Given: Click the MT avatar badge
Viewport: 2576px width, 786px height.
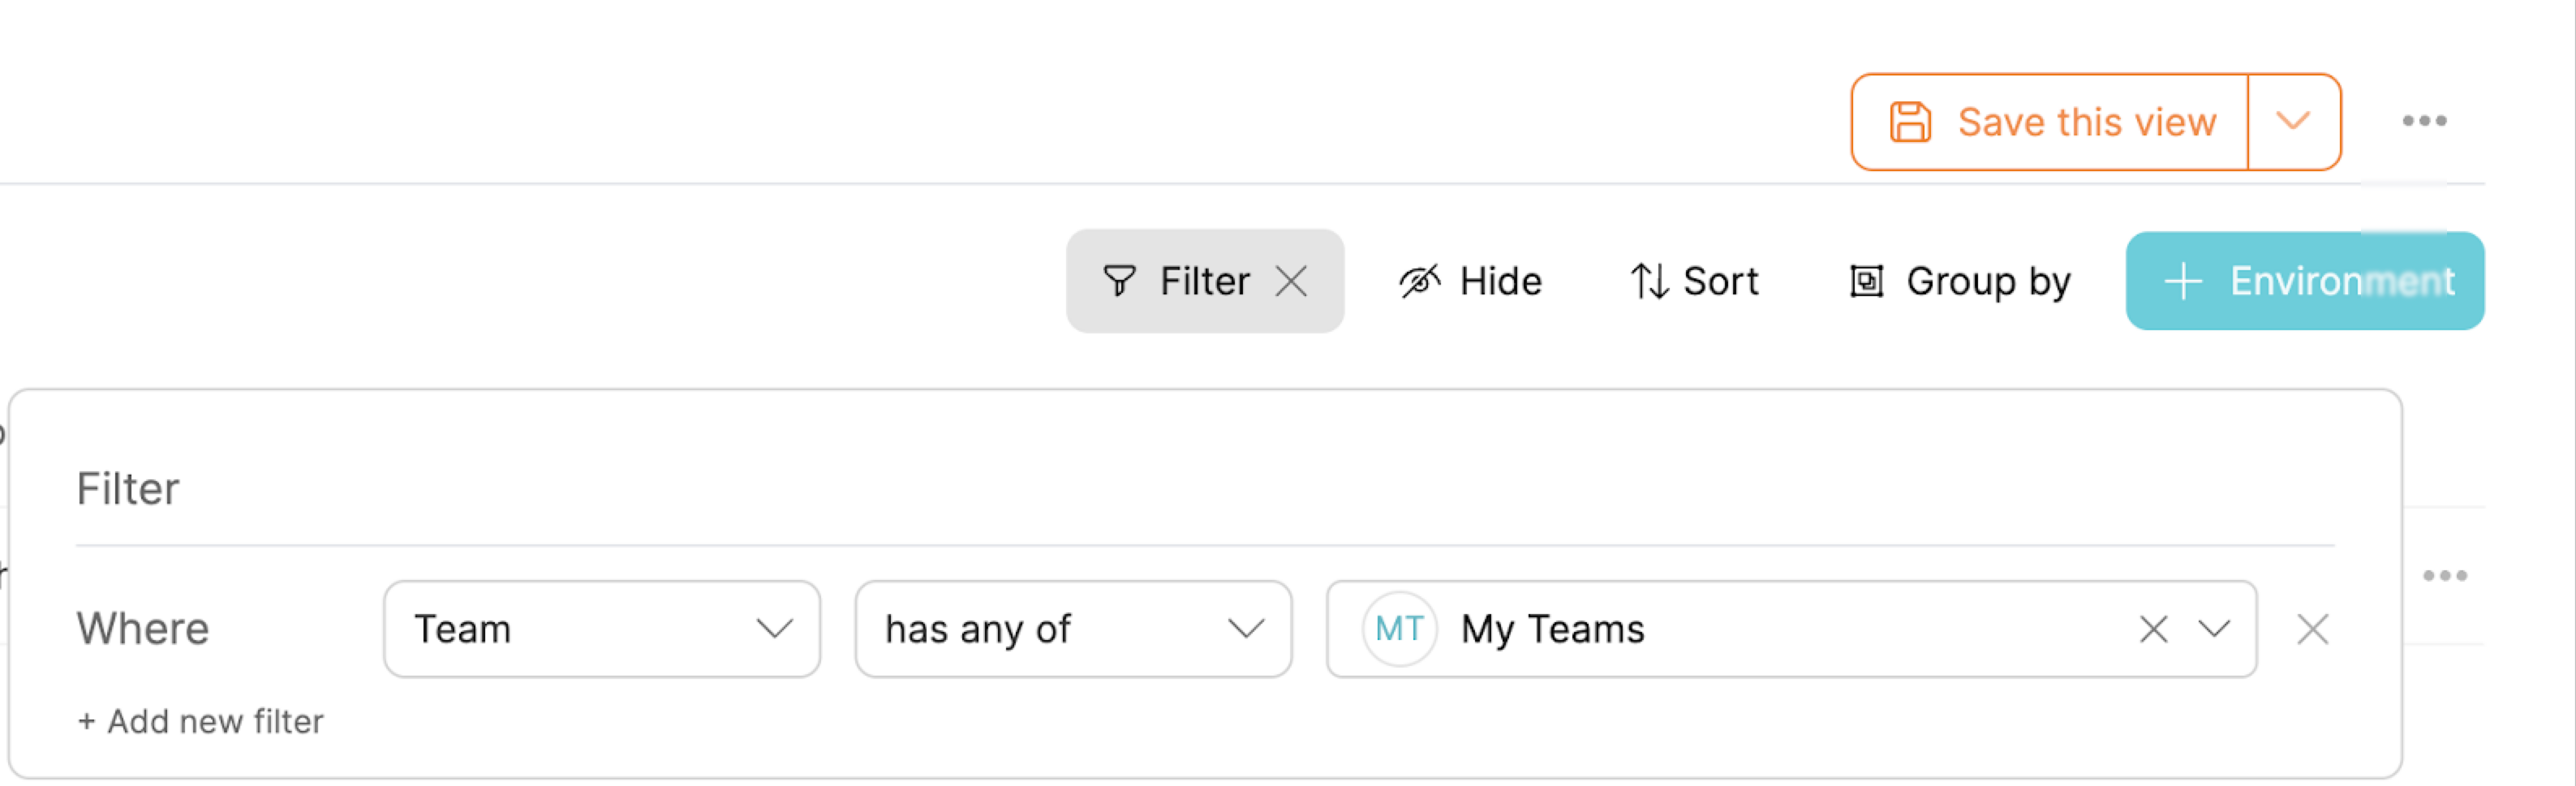Looking at the screenshot, I should pyautogui.click(x=1398, y=629).
